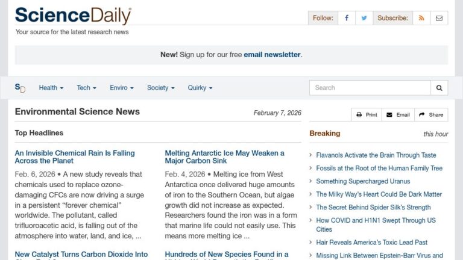The width and height of the screenshot is (463, 260).
Task: Read 'Something Supercharged Uranus' breaking story
Action: coord(363,181)
